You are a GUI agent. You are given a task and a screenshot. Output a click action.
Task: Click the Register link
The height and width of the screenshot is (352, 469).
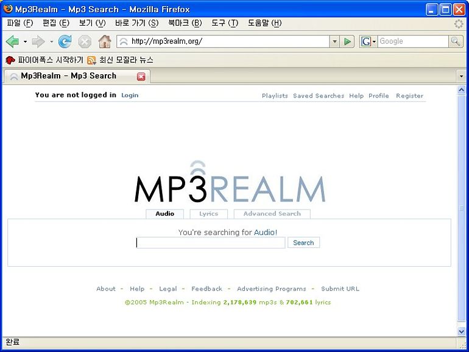click(409, 96)
